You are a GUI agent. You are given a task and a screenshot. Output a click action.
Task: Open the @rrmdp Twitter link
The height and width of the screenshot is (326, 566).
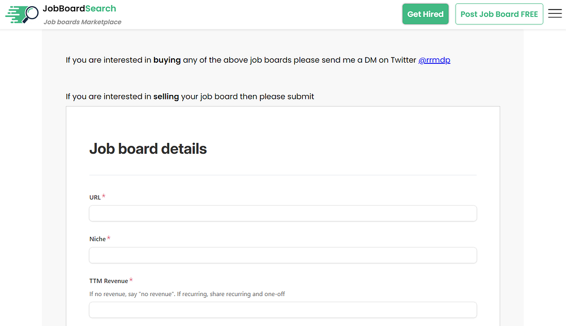pos(434,60)
